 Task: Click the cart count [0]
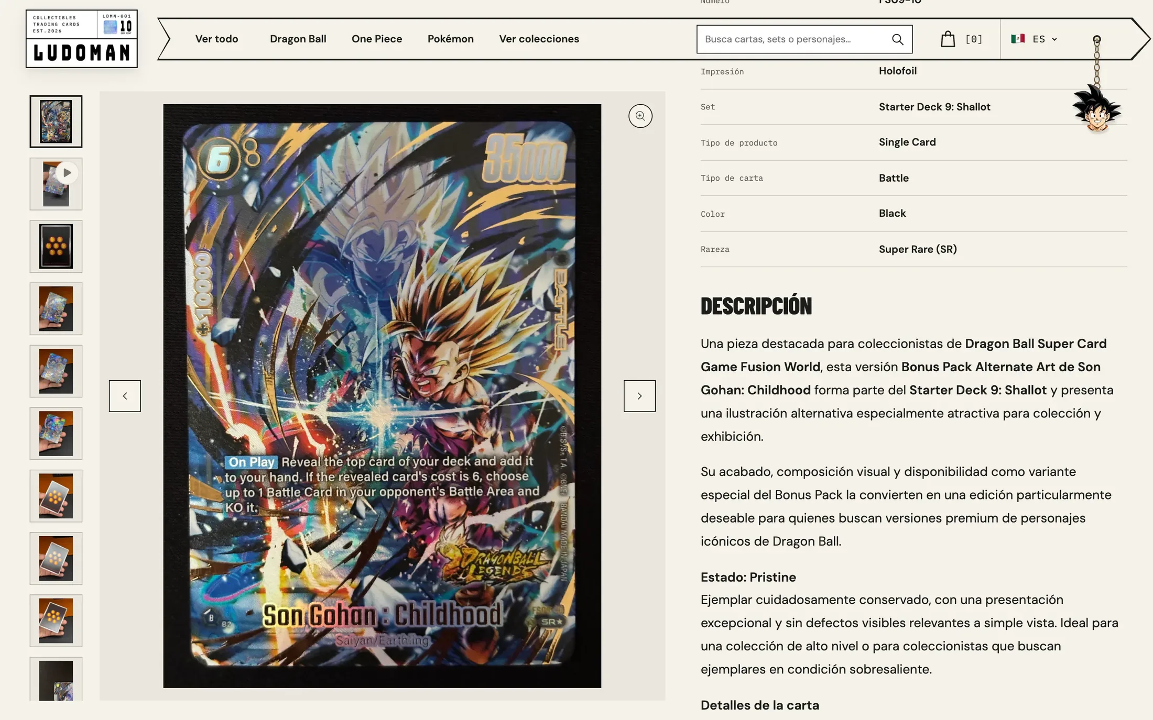(974, 39)
